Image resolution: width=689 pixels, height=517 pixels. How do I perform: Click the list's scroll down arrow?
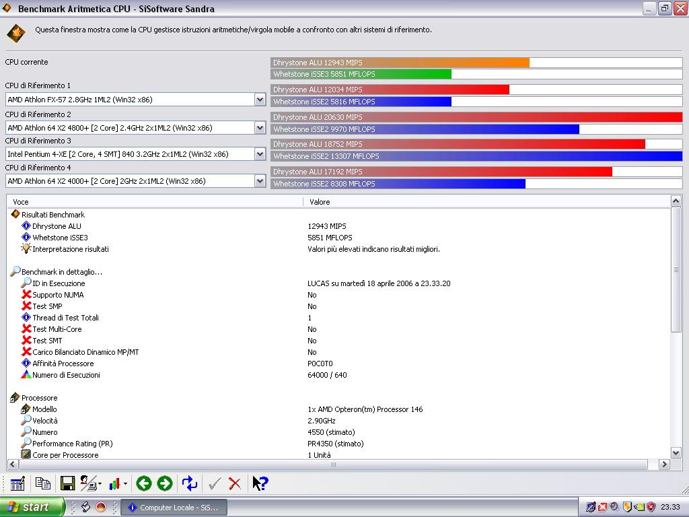click(x=676, y=453)
